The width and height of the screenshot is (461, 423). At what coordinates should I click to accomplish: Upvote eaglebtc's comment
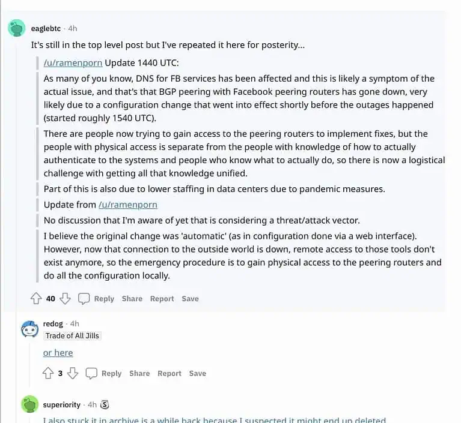pos(36,298)
